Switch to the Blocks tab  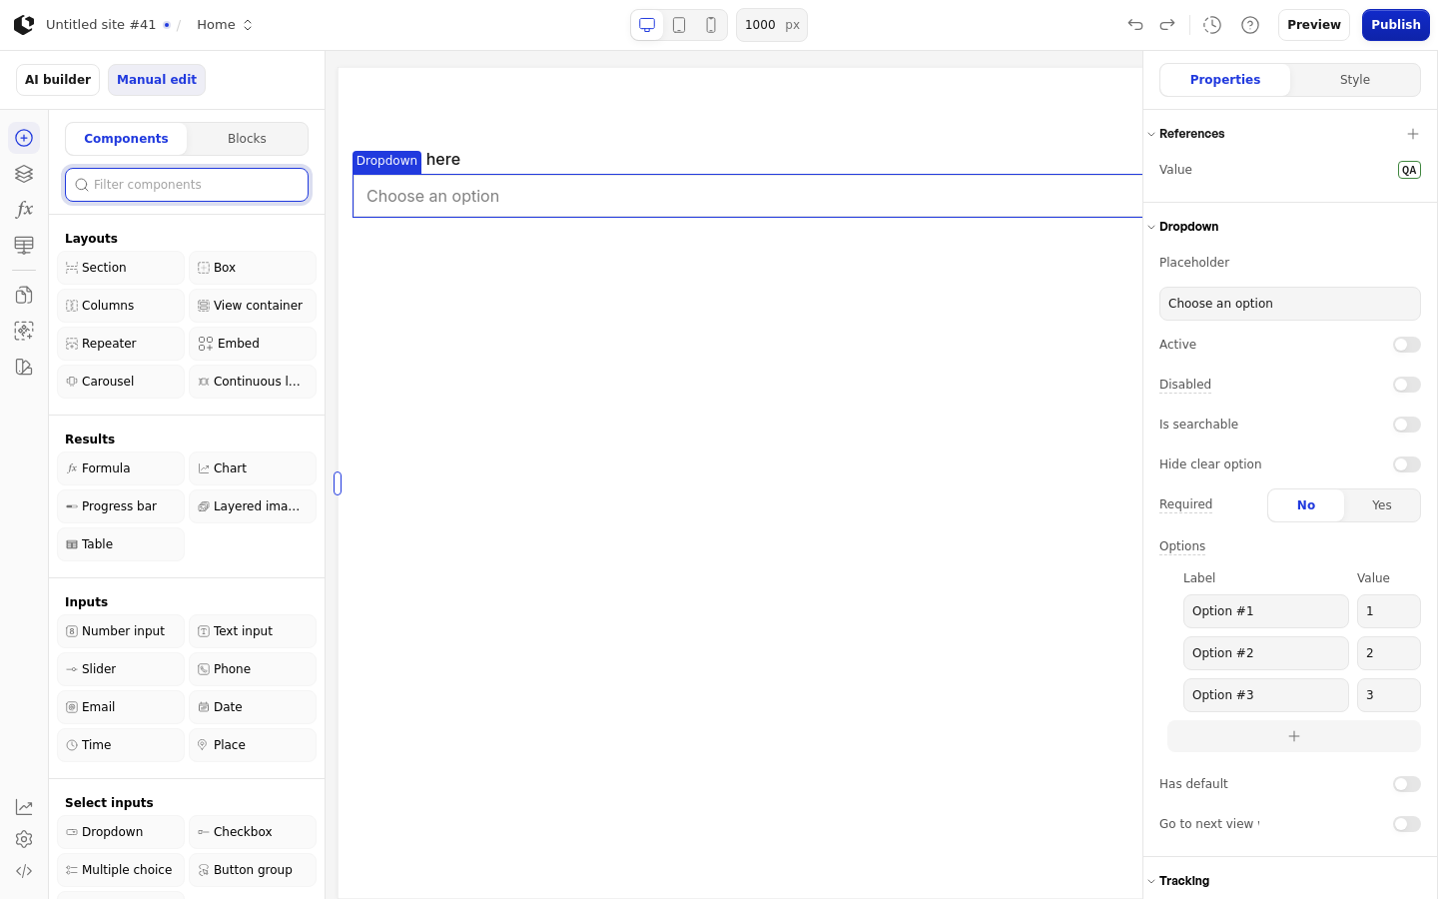247,139
